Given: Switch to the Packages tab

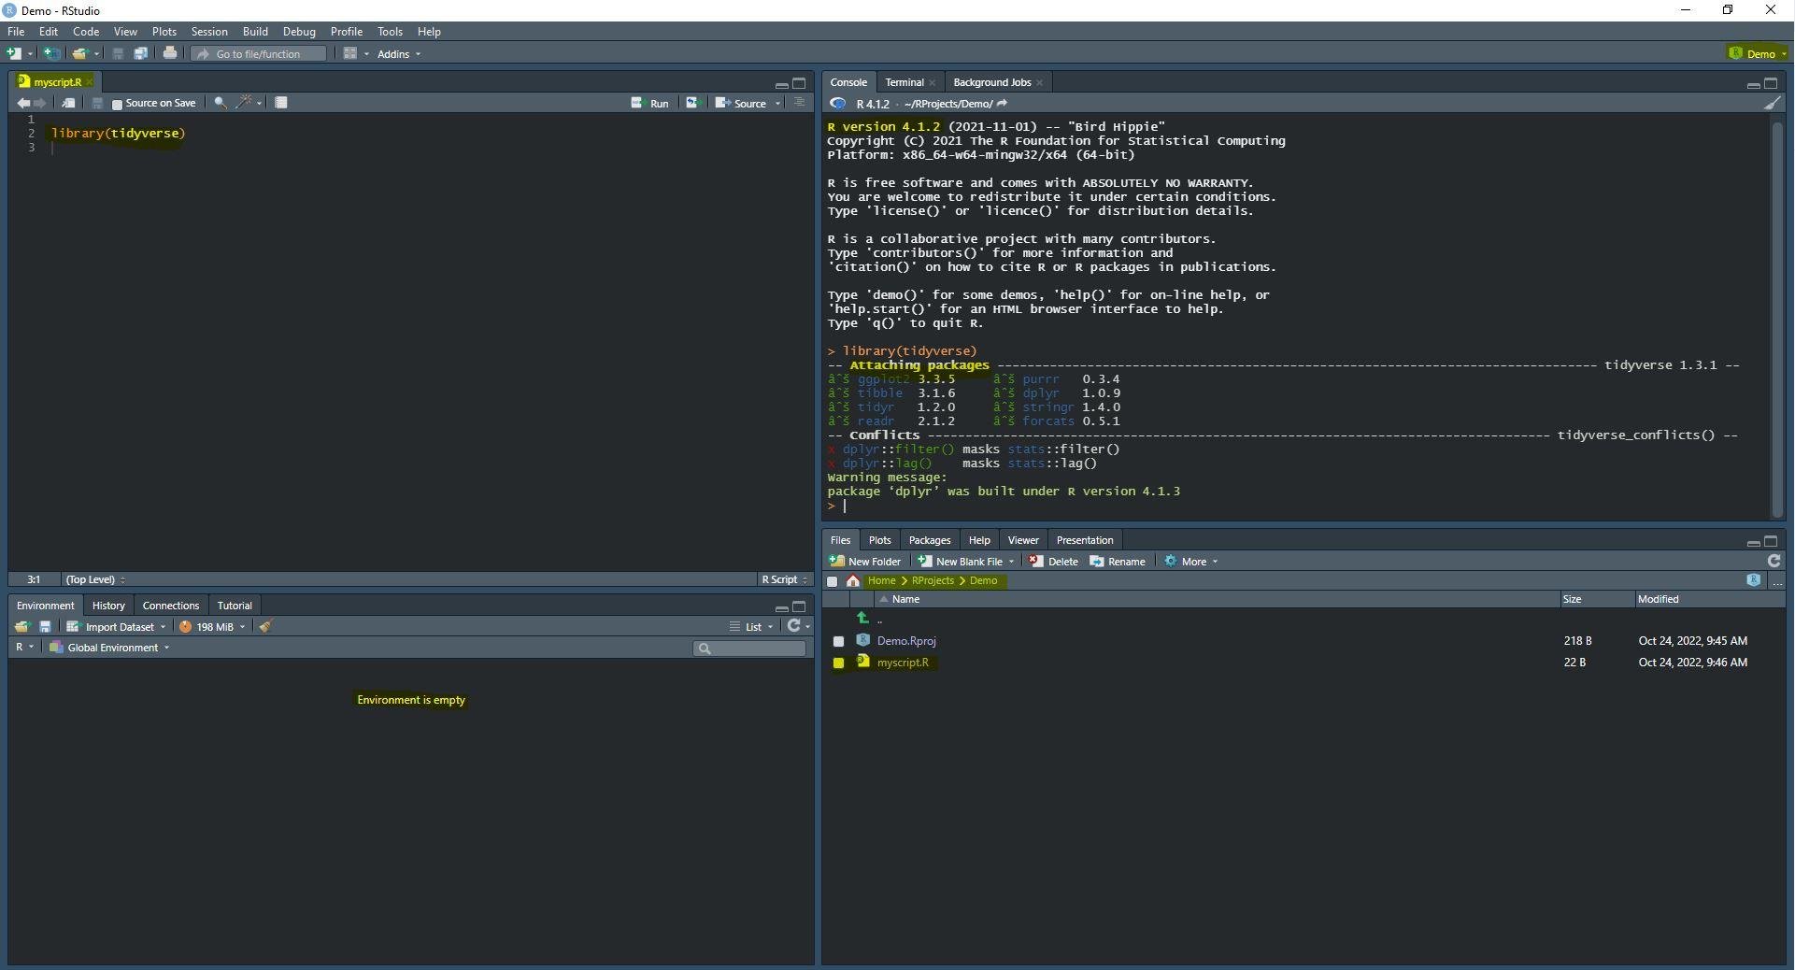Looking at the screenshot, I should tap(930, 540).
